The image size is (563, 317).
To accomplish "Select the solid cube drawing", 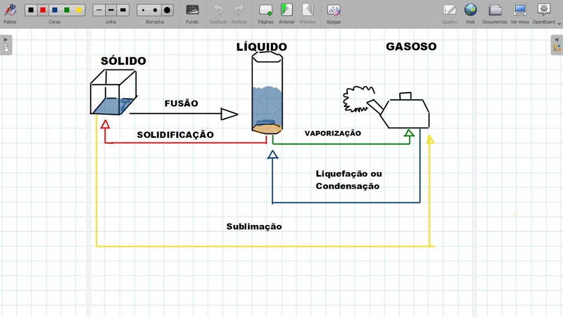I will click(113, 92).
